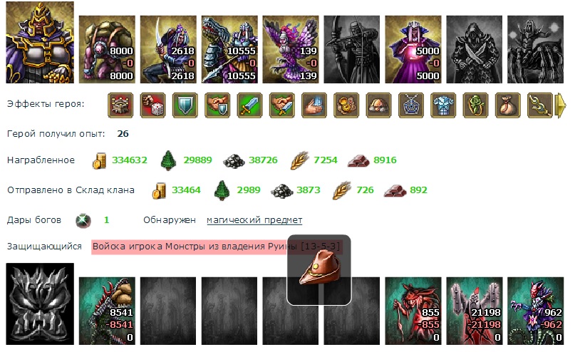The image size is (585, 352).
Task: Select the defender unit with 21198 troops
Action: click(474, 311)
